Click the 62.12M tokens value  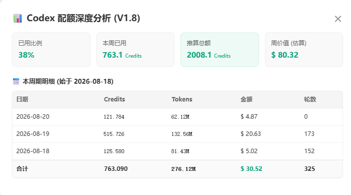coord(180,117)
